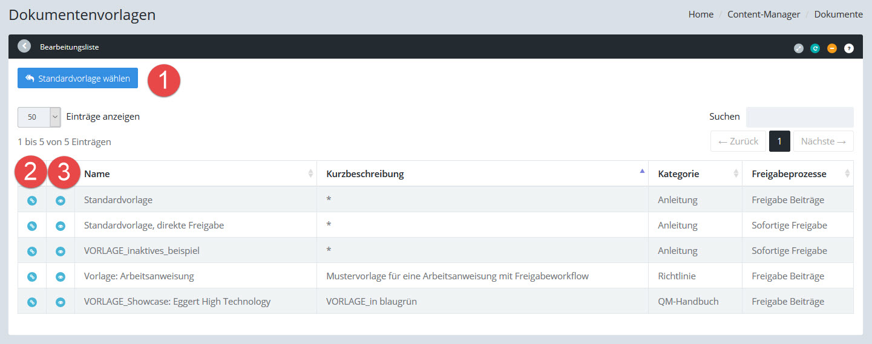Click the Standardvorlage wählen button
Screen dimensions: 872x344
click(77, 79)
